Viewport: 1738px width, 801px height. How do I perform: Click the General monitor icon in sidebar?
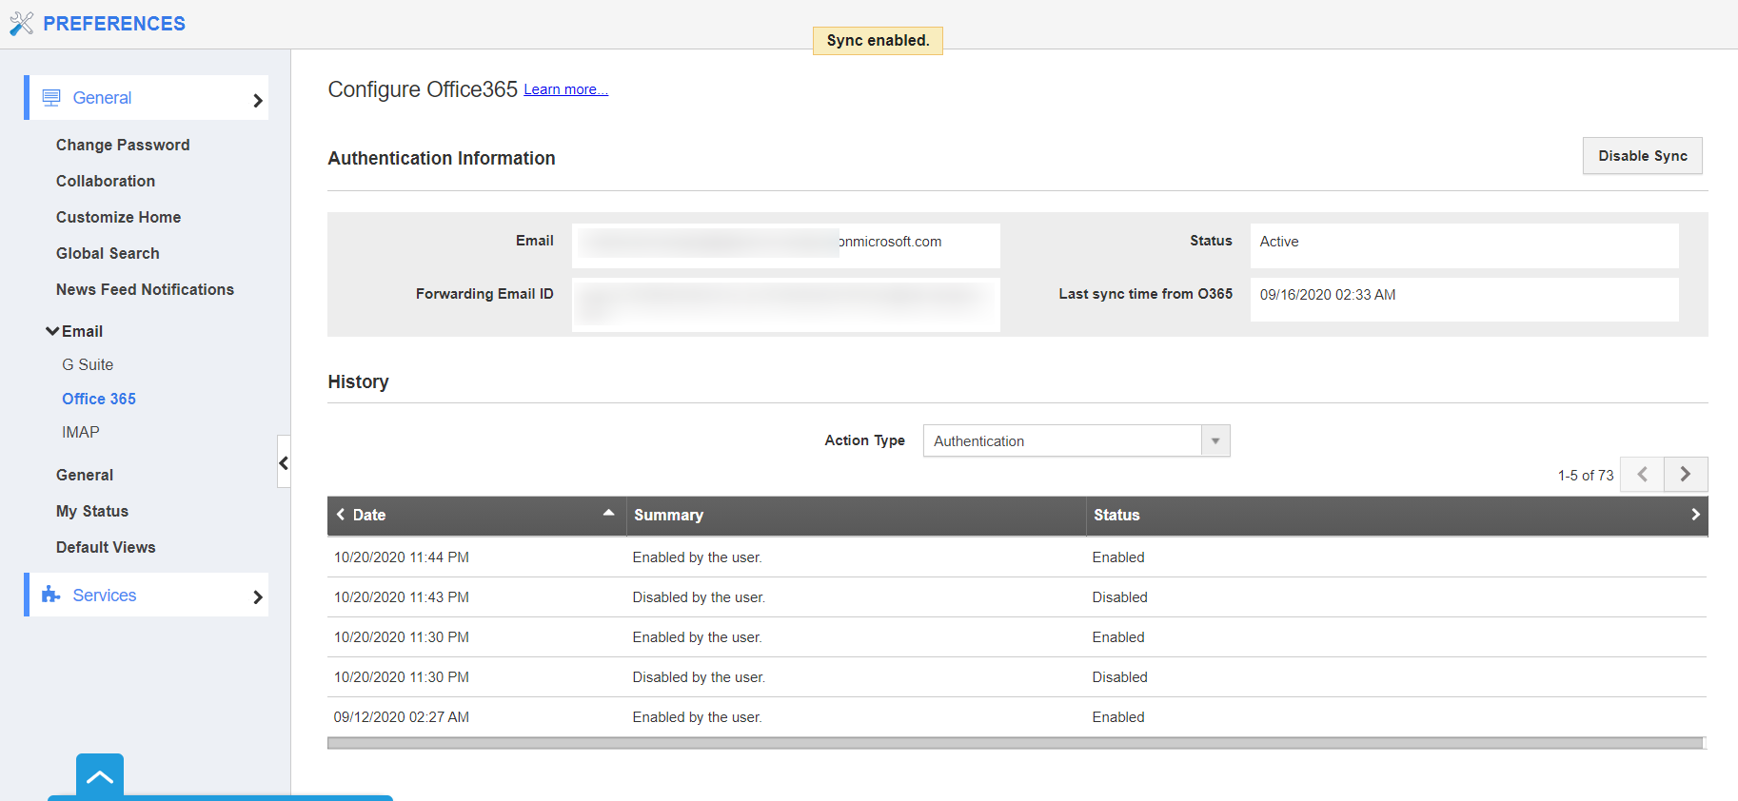coord(51,98)
